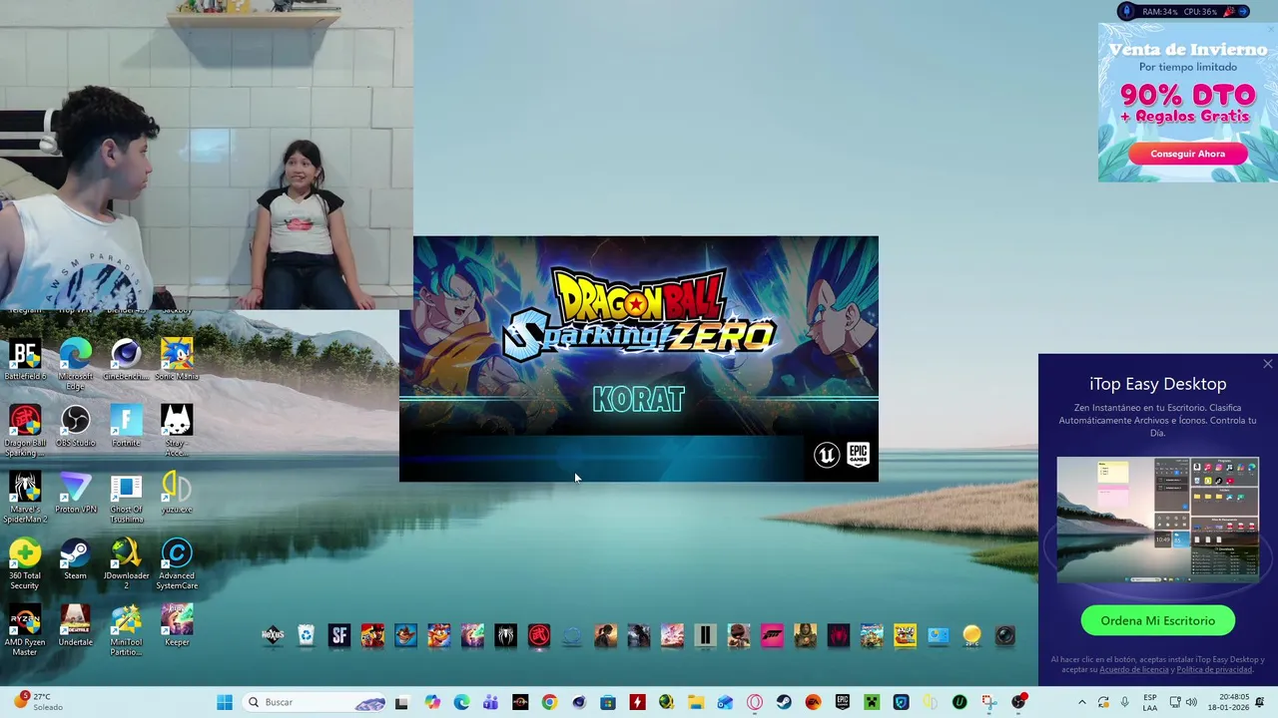This screenshot has width=1278, height=718.
Task: Click the taskbar Buscar search box
Action: coord(317,702)
